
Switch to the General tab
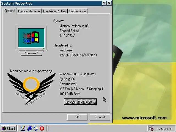[10, 11]
